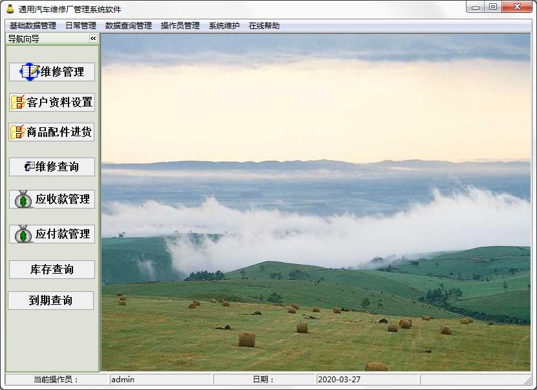
Task: Open 商品配件进货 from the navigation panel
Action: click(51, 132)
